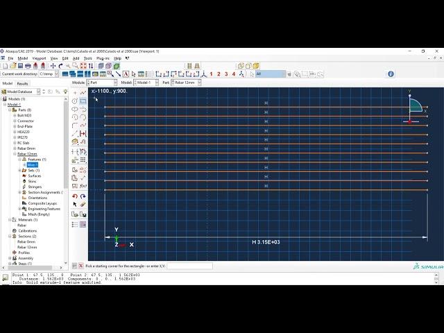Apply custom view 3
444x333 pixels.
coord(226,74)
